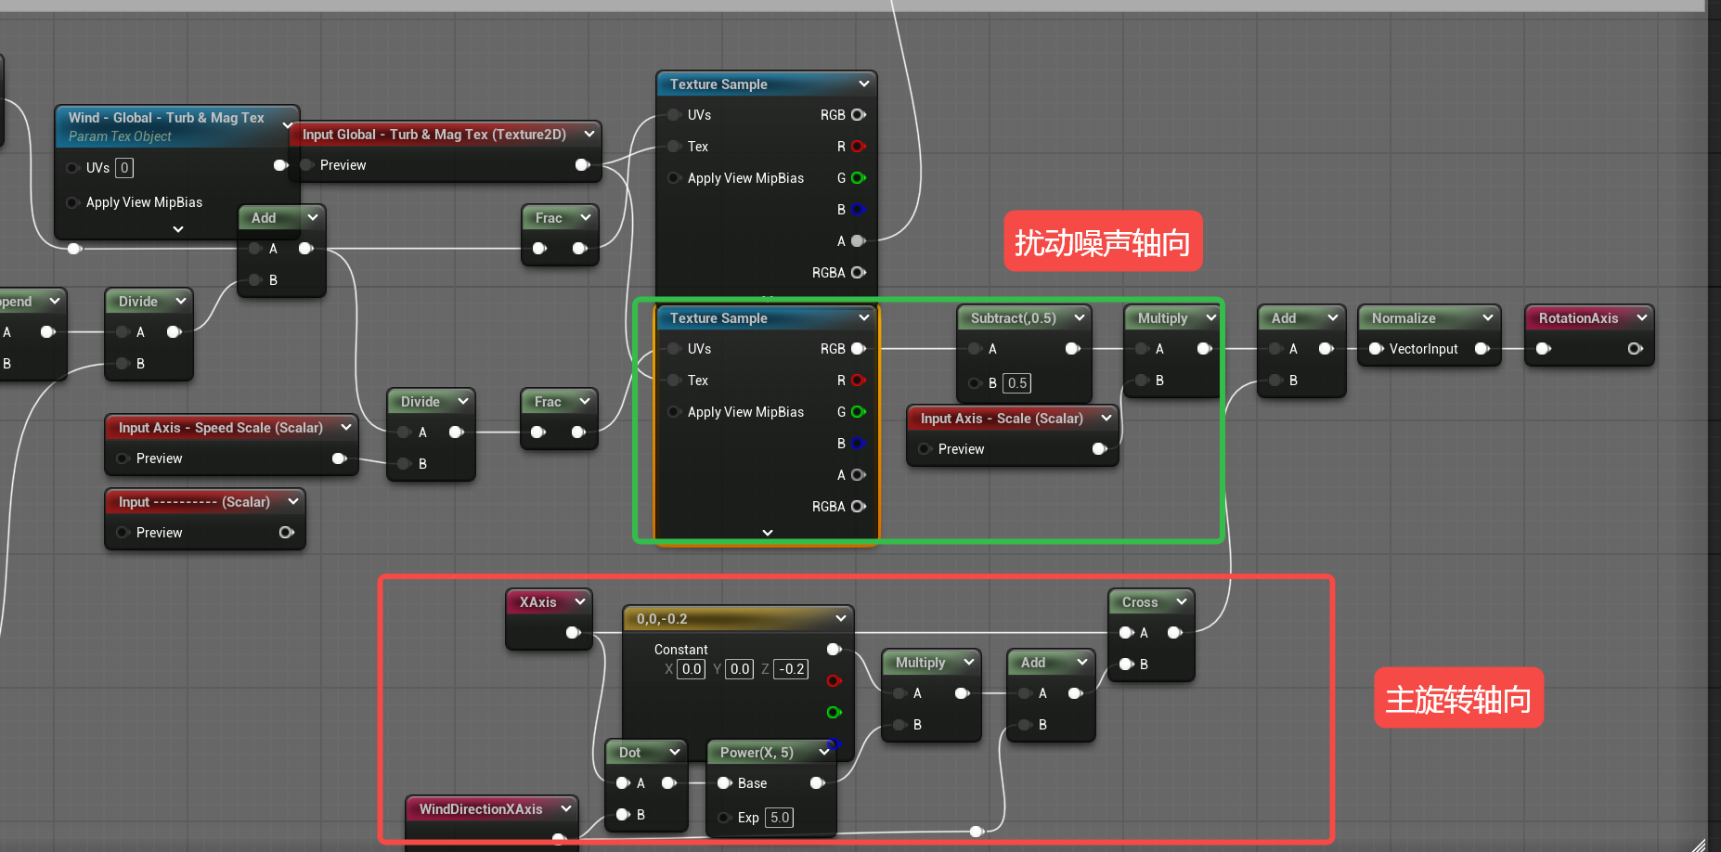Click the VectorInput pin on the Normalize node
The height and width of the screenshot is (852, 1721).
1377,349
